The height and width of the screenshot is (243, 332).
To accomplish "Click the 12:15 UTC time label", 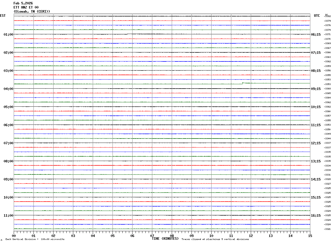I will point(316,143).
